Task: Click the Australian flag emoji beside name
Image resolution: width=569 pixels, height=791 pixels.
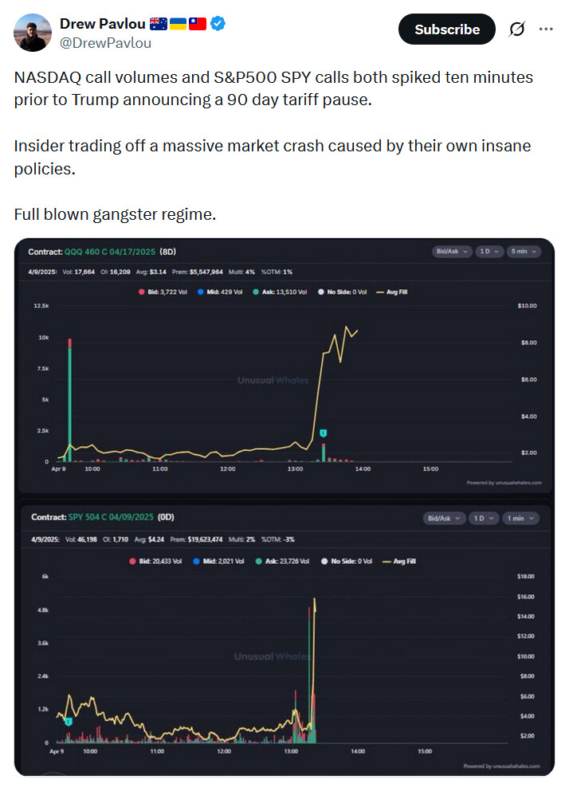Action: [x=159, y=23]
